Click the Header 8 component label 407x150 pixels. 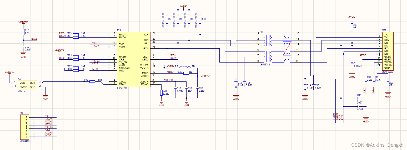tap(25, 141)
